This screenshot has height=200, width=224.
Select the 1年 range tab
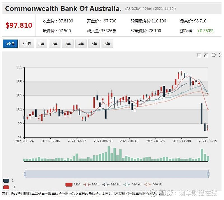(41, 44)
